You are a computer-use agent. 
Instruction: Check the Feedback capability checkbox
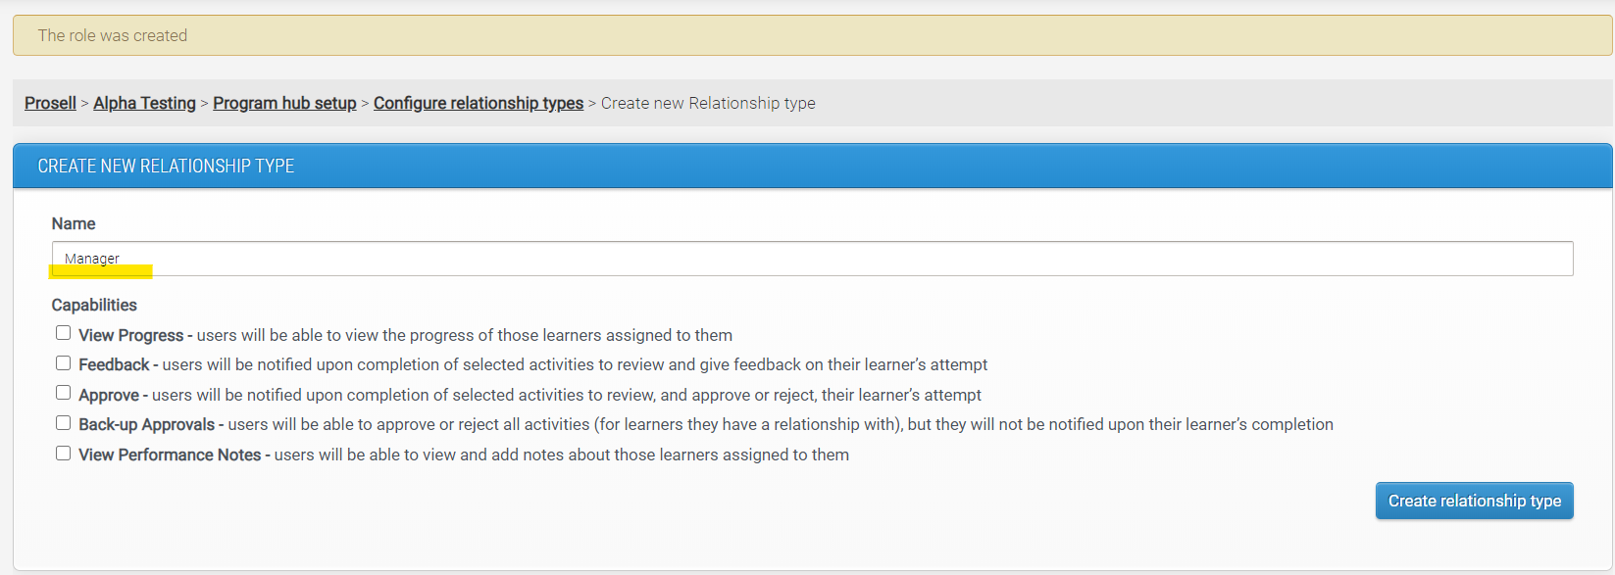(63, 362)
